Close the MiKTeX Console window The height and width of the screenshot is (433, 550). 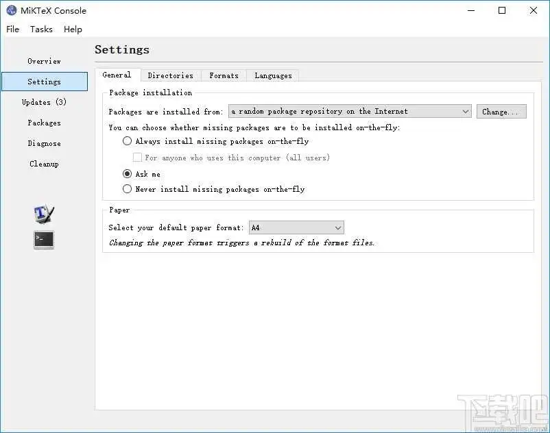coord(533,10)
